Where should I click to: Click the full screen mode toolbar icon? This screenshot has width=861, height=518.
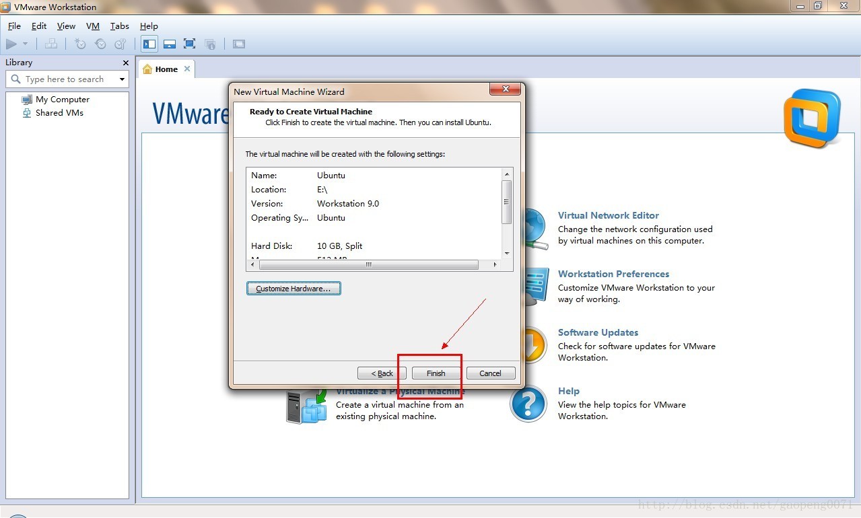(190, 44)
